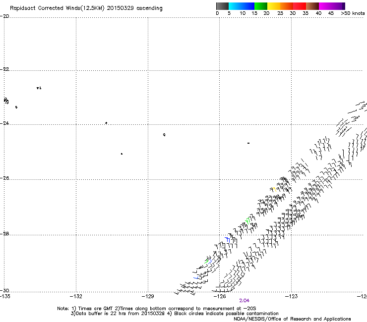Click the red 30-35 knots color swatch
The image size is (367, 322).
tap(300, 6)
